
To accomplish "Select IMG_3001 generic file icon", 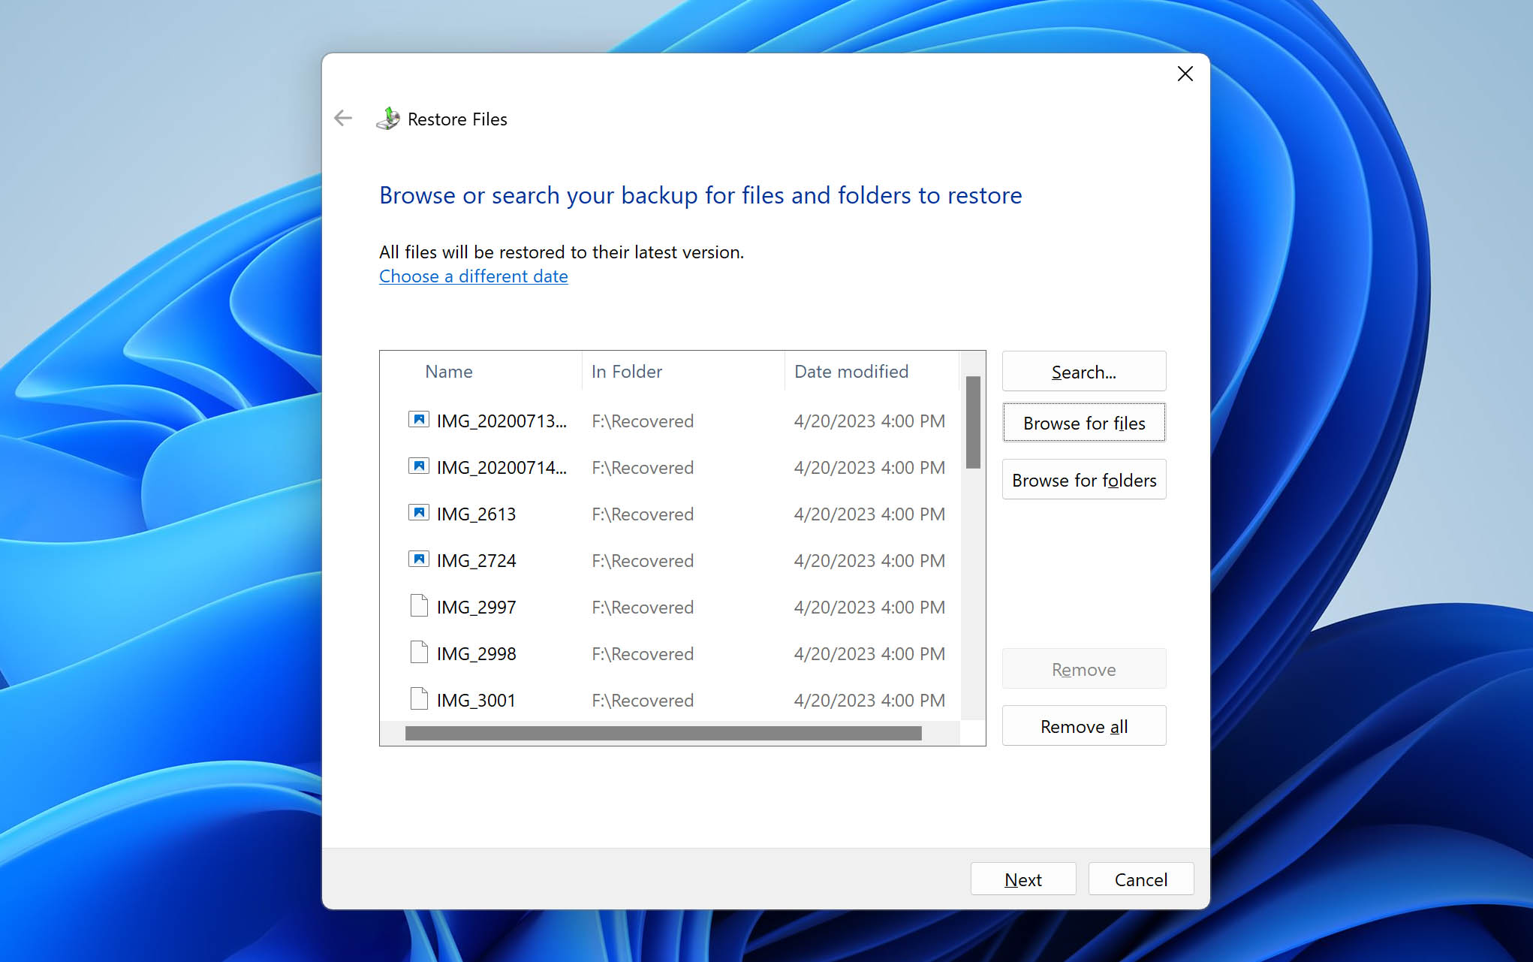I will [x=419, y=699].
